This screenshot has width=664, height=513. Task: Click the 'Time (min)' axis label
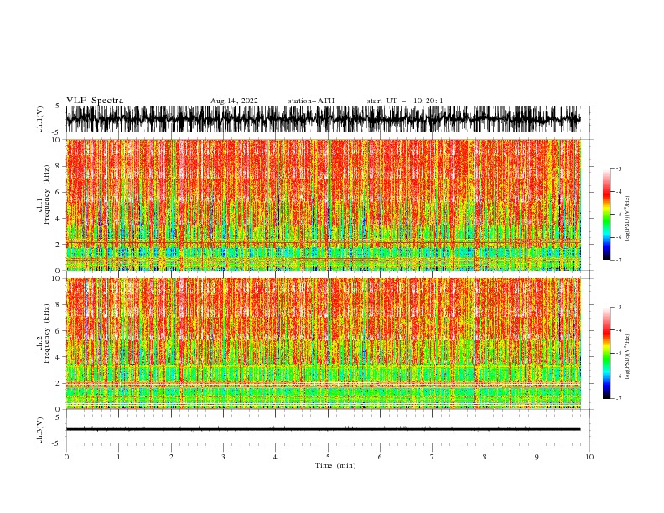(335, 465)
